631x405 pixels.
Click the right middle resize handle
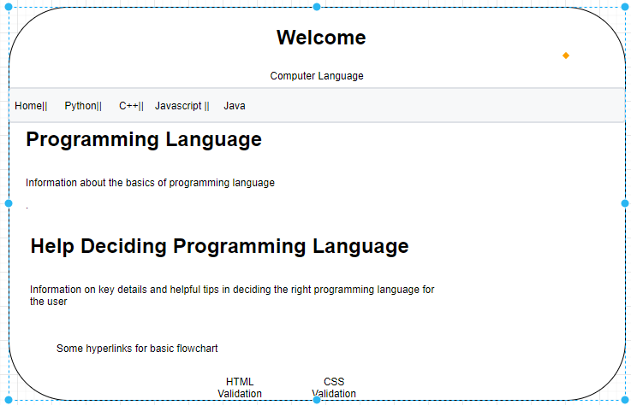pyautogui.click(x=624, y=203)
